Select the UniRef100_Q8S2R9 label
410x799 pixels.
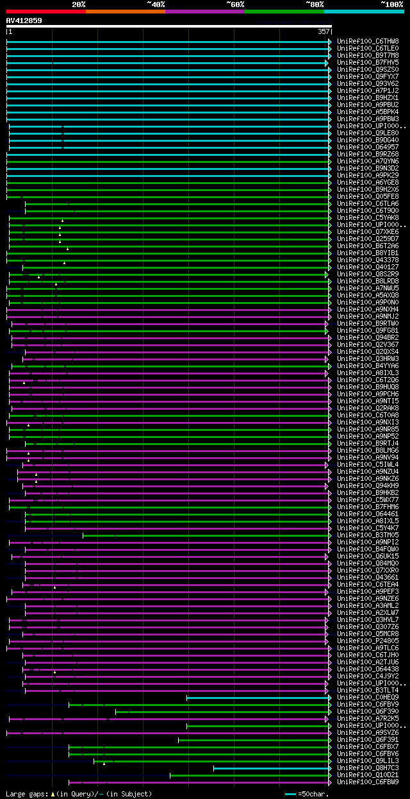(368, 274)
